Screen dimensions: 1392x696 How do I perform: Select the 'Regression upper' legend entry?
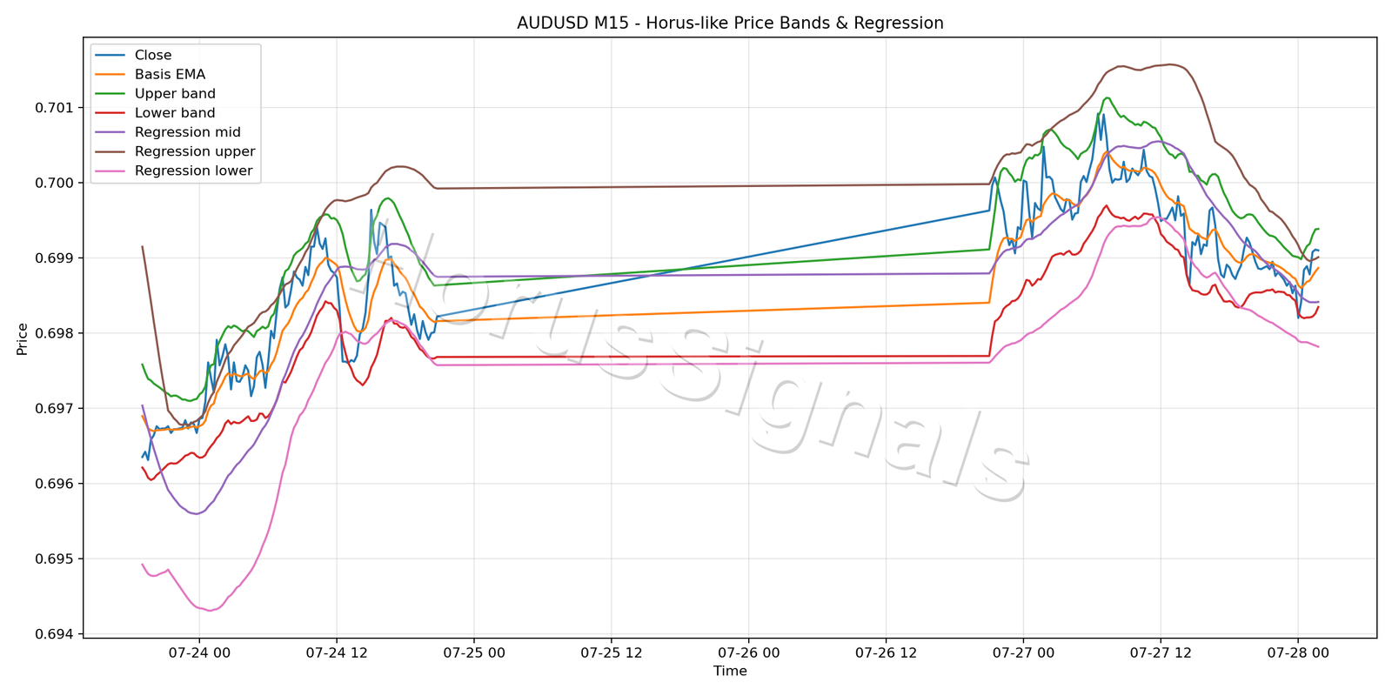195,151
